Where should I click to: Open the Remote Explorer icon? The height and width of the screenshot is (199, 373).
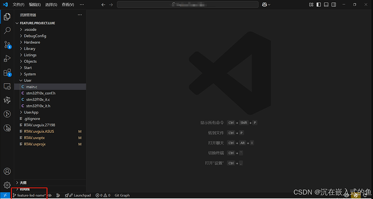[7, 86]
